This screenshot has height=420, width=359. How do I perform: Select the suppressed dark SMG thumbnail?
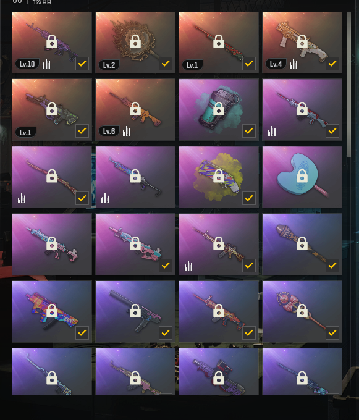click(x=135, y=311)
